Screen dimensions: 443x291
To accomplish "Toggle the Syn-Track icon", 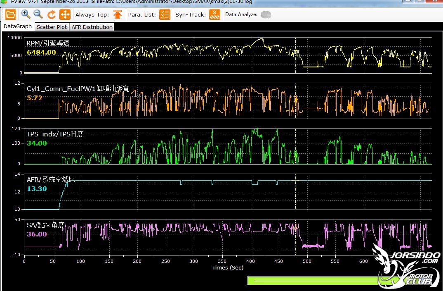I will pyautogui.click(x=214, y=14).
